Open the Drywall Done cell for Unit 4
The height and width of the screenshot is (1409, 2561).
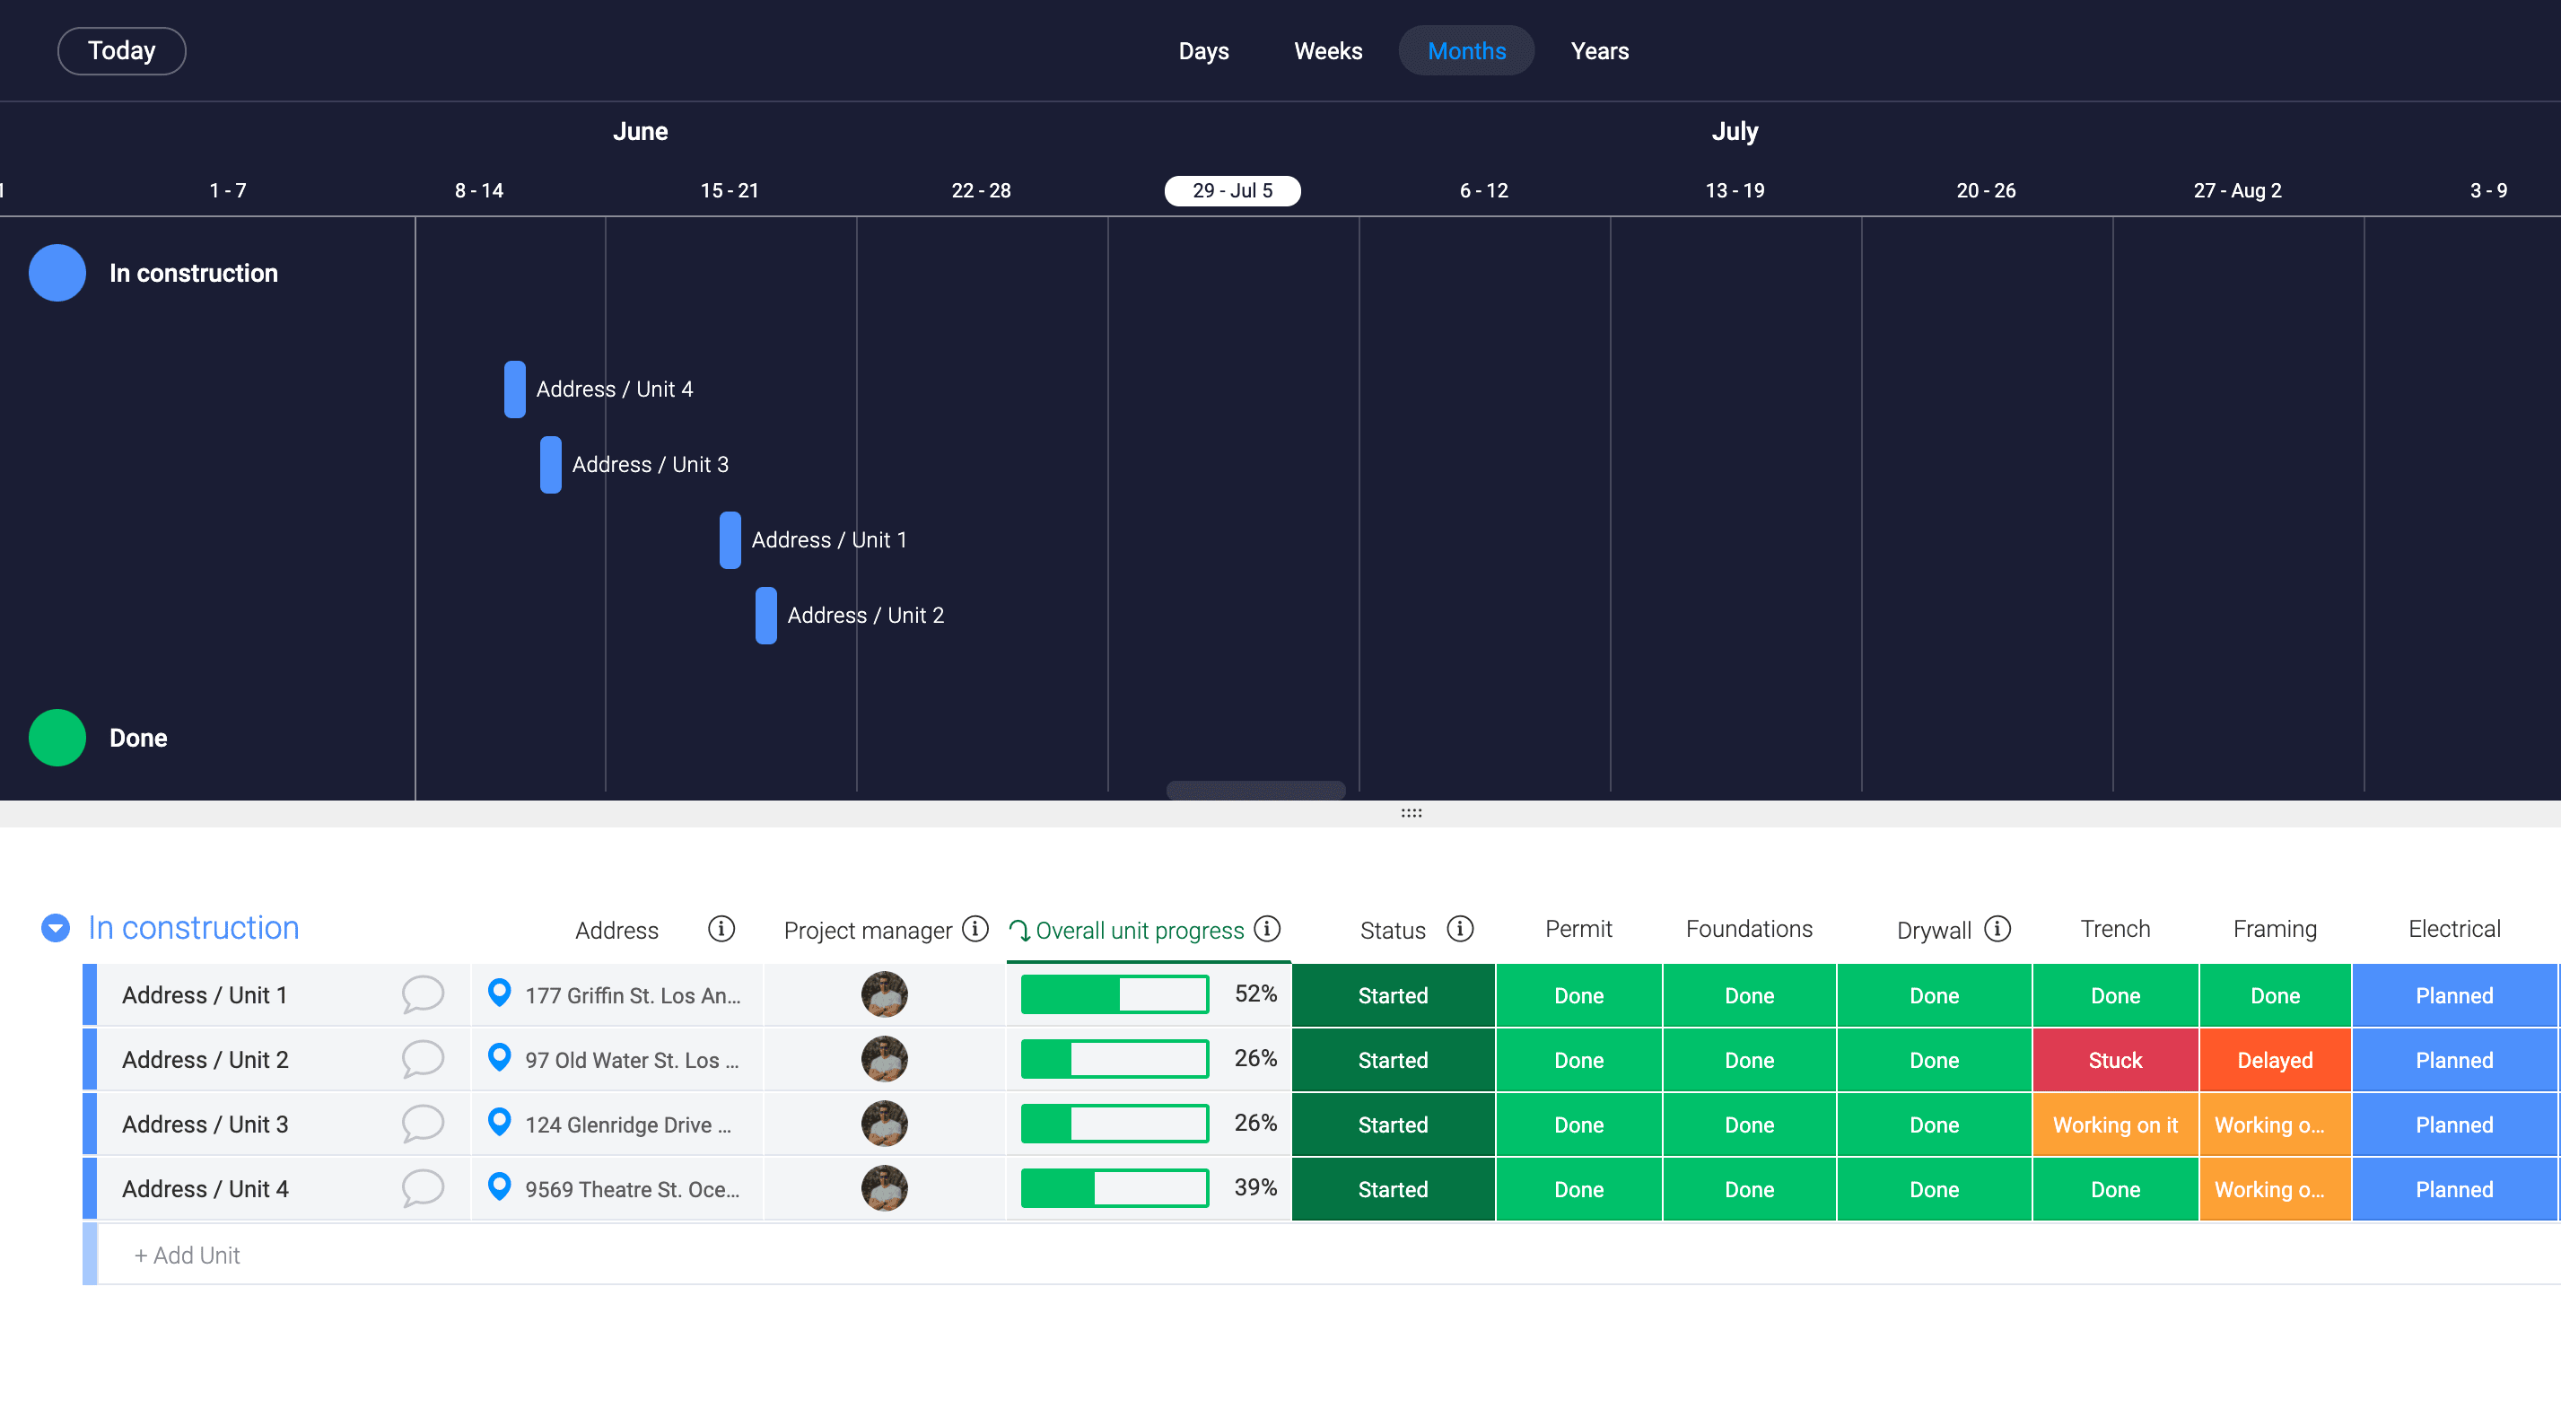point(1934,1189)
